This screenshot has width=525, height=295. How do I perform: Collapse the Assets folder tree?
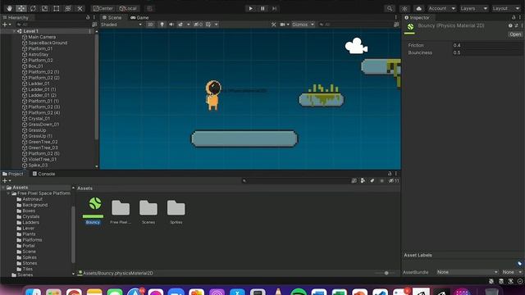point(3,188)
